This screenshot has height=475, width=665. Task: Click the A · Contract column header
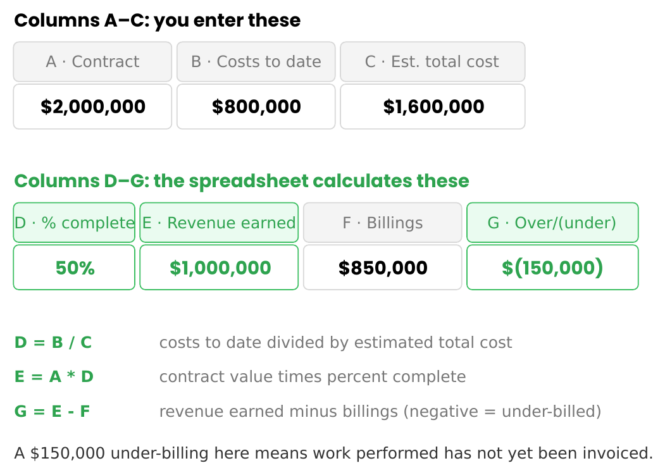coord(92,61)
